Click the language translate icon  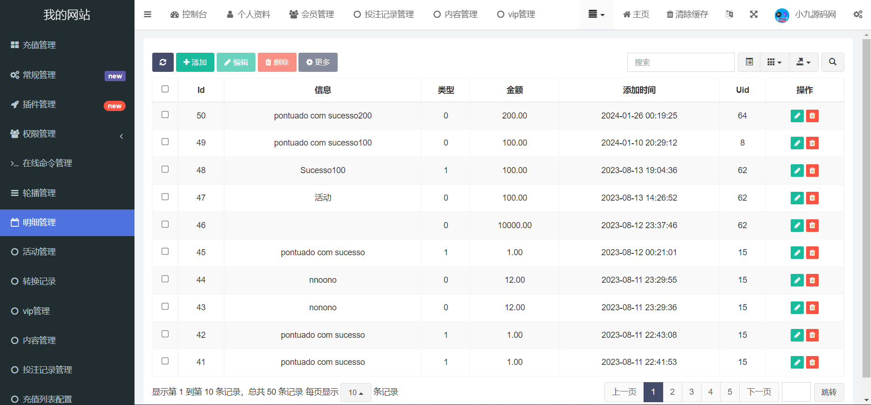coord(729,14)
